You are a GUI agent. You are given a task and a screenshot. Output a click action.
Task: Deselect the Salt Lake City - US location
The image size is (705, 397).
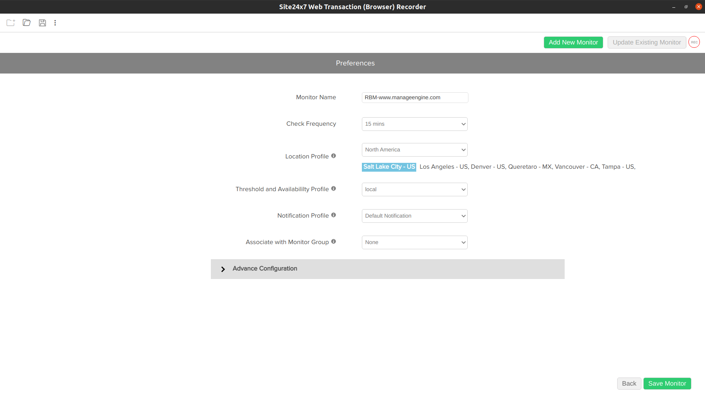[389, 167]
